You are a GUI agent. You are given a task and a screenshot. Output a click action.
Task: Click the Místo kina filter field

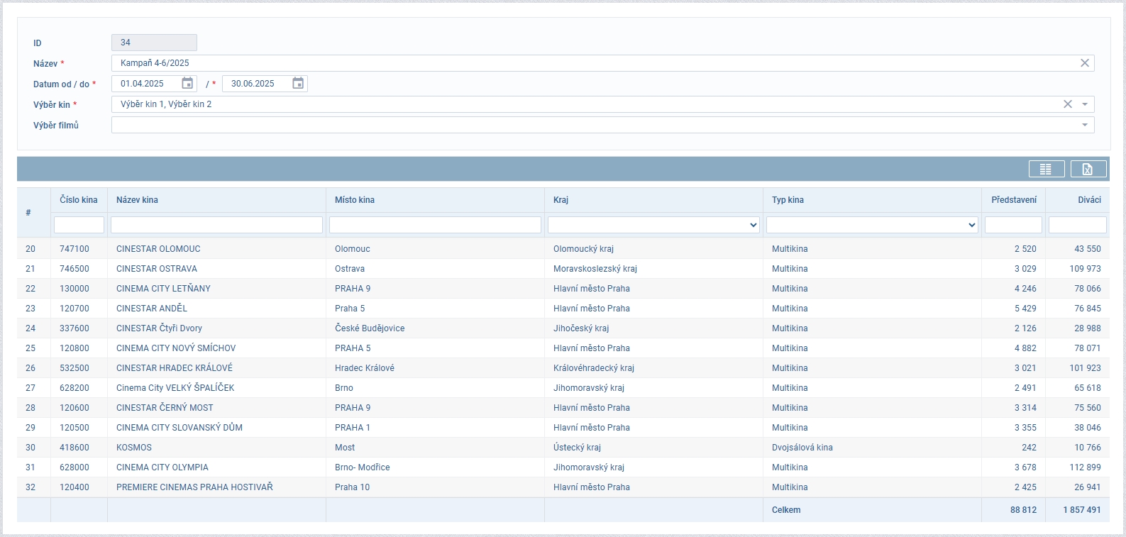point(435,225)
